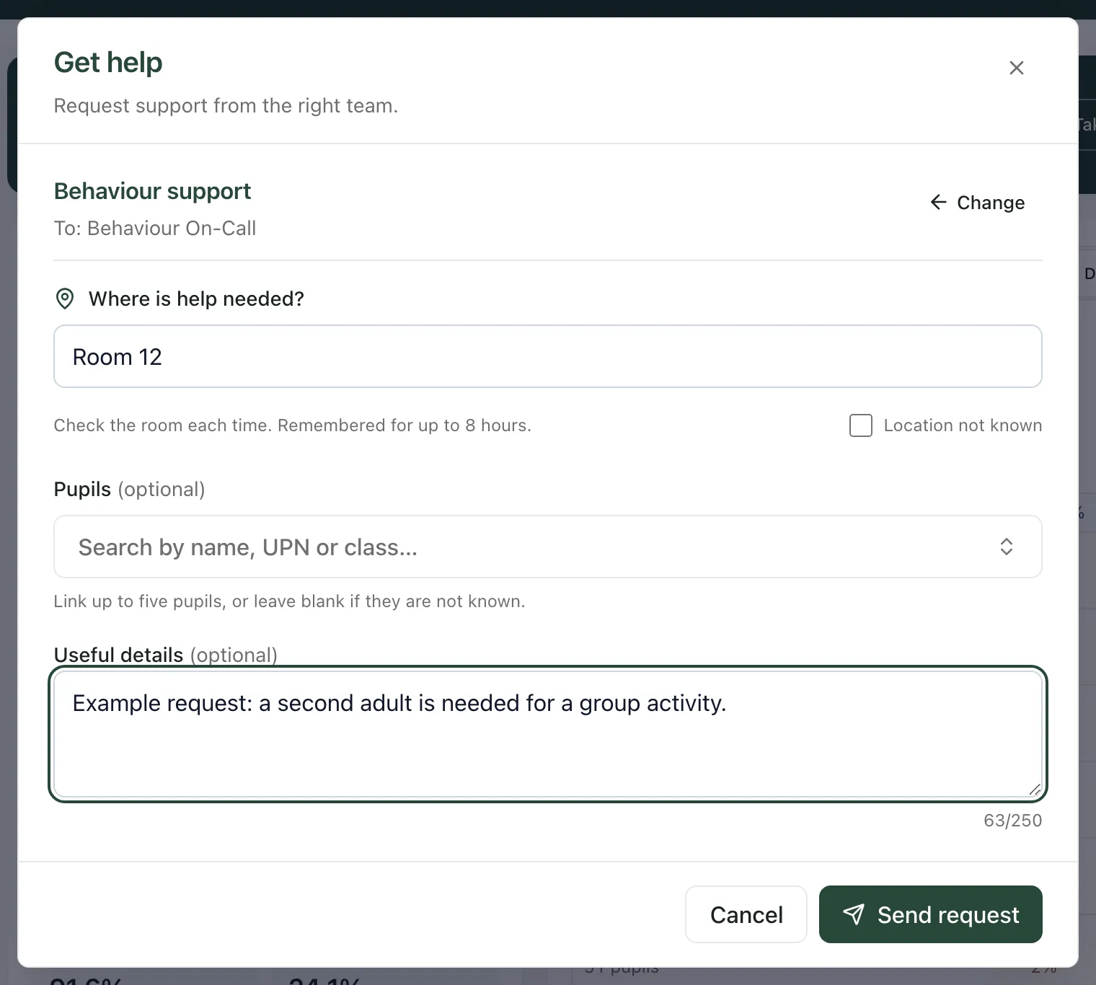The image size is (1096, 985).
Task: Click the '63/250' character counter
Action: [x=1012, y=821]
